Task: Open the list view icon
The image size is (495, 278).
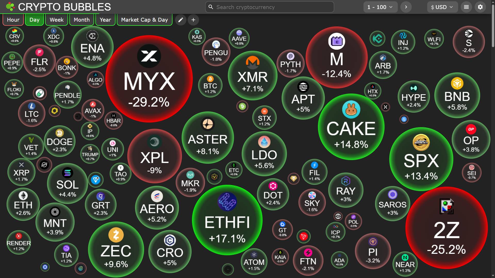Action: (x=466, y=7)
